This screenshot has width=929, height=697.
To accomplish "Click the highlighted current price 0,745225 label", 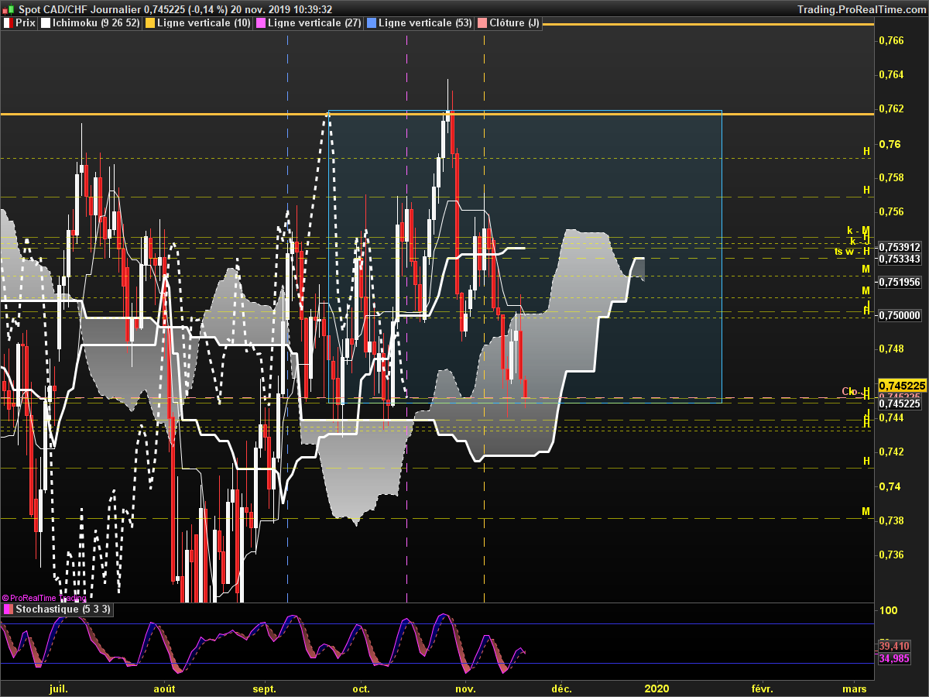I will point(903,385).
